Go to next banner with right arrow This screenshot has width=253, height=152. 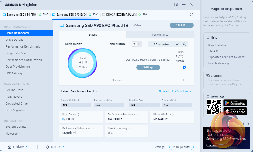(248, 124)
